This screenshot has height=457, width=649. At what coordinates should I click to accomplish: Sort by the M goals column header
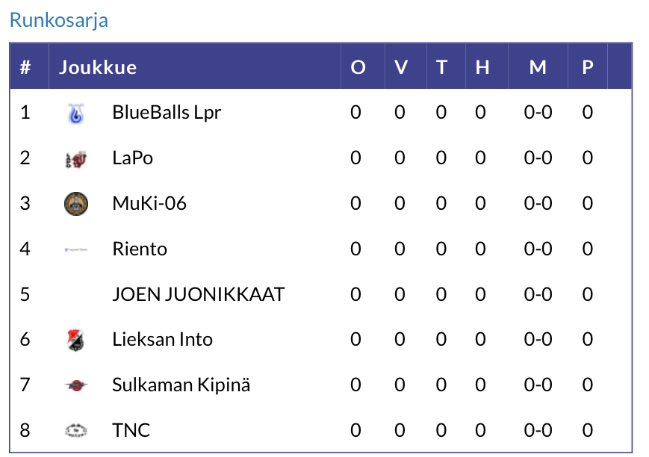click(x=538, y=67)
